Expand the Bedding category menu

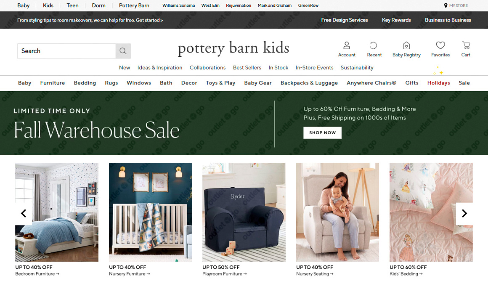click(85, 83)
